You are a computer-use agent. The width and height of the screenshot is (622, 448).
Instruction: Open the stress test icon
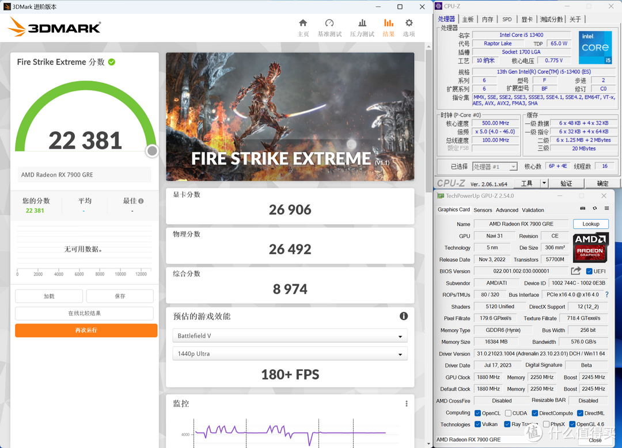click(x=362, y=23)
